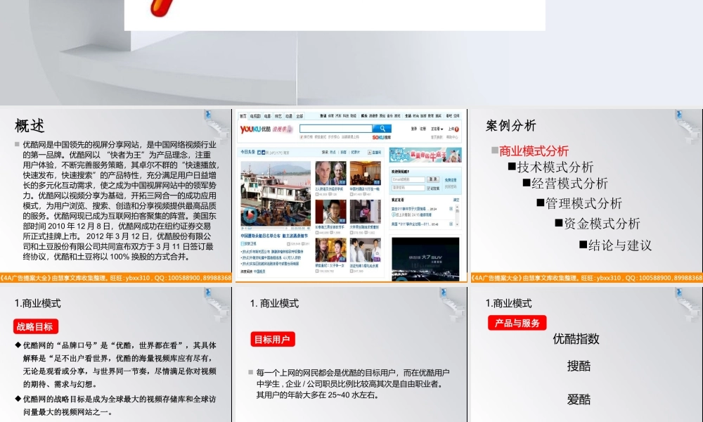Viewport: 703px width, 422px height.
Task: Click the 清空 link above the watch list
Action: (456, 200)
